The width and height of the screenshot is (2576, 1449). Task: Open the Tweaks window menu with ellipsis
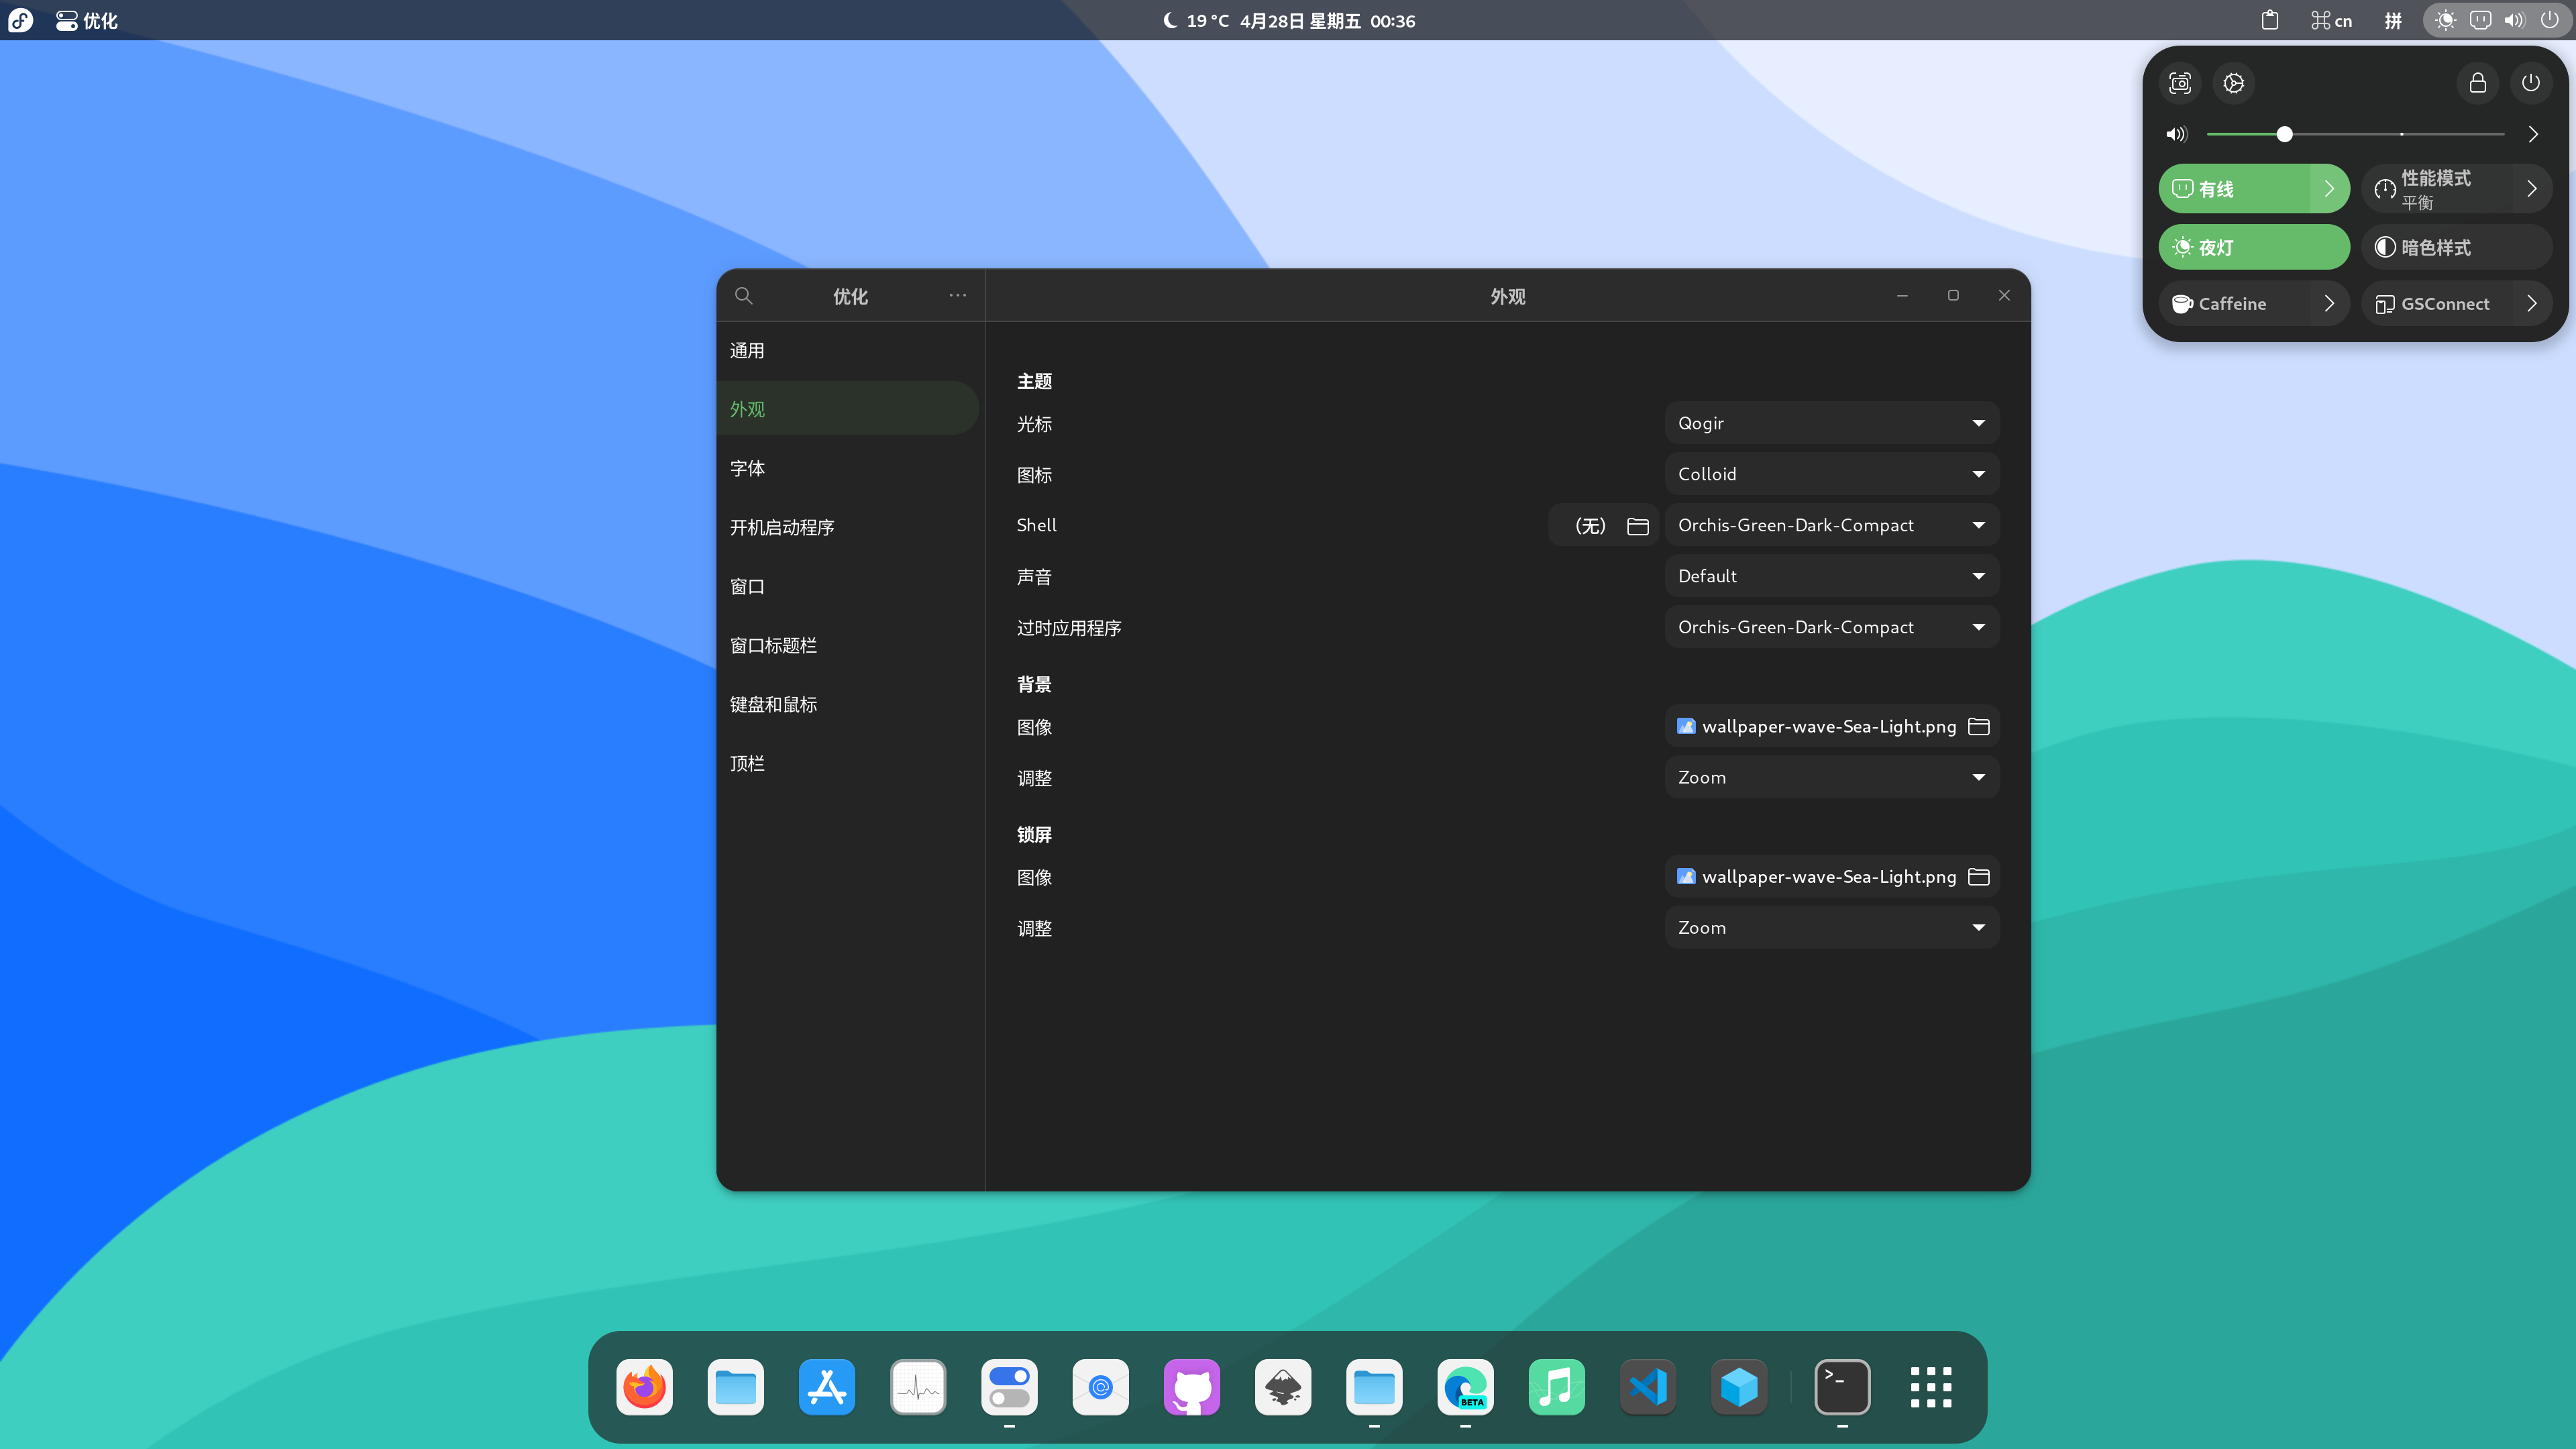(x=957, y=296)
